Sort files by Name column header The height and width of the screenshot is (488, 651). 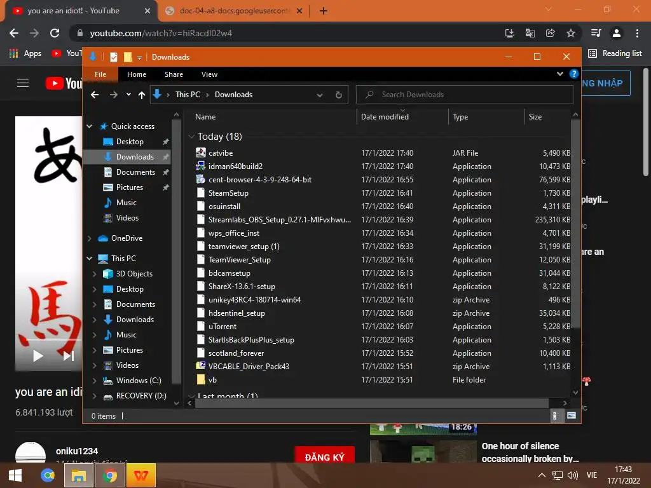(x=205, y=117)
